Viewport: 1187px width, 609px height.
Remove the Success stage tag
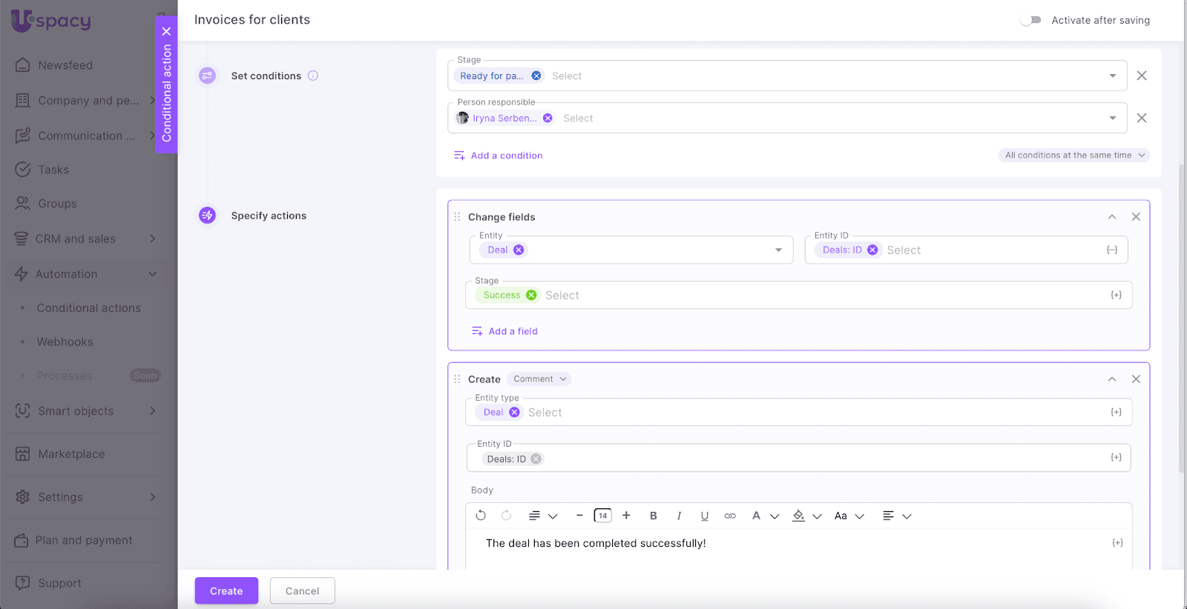click(531, 295)
